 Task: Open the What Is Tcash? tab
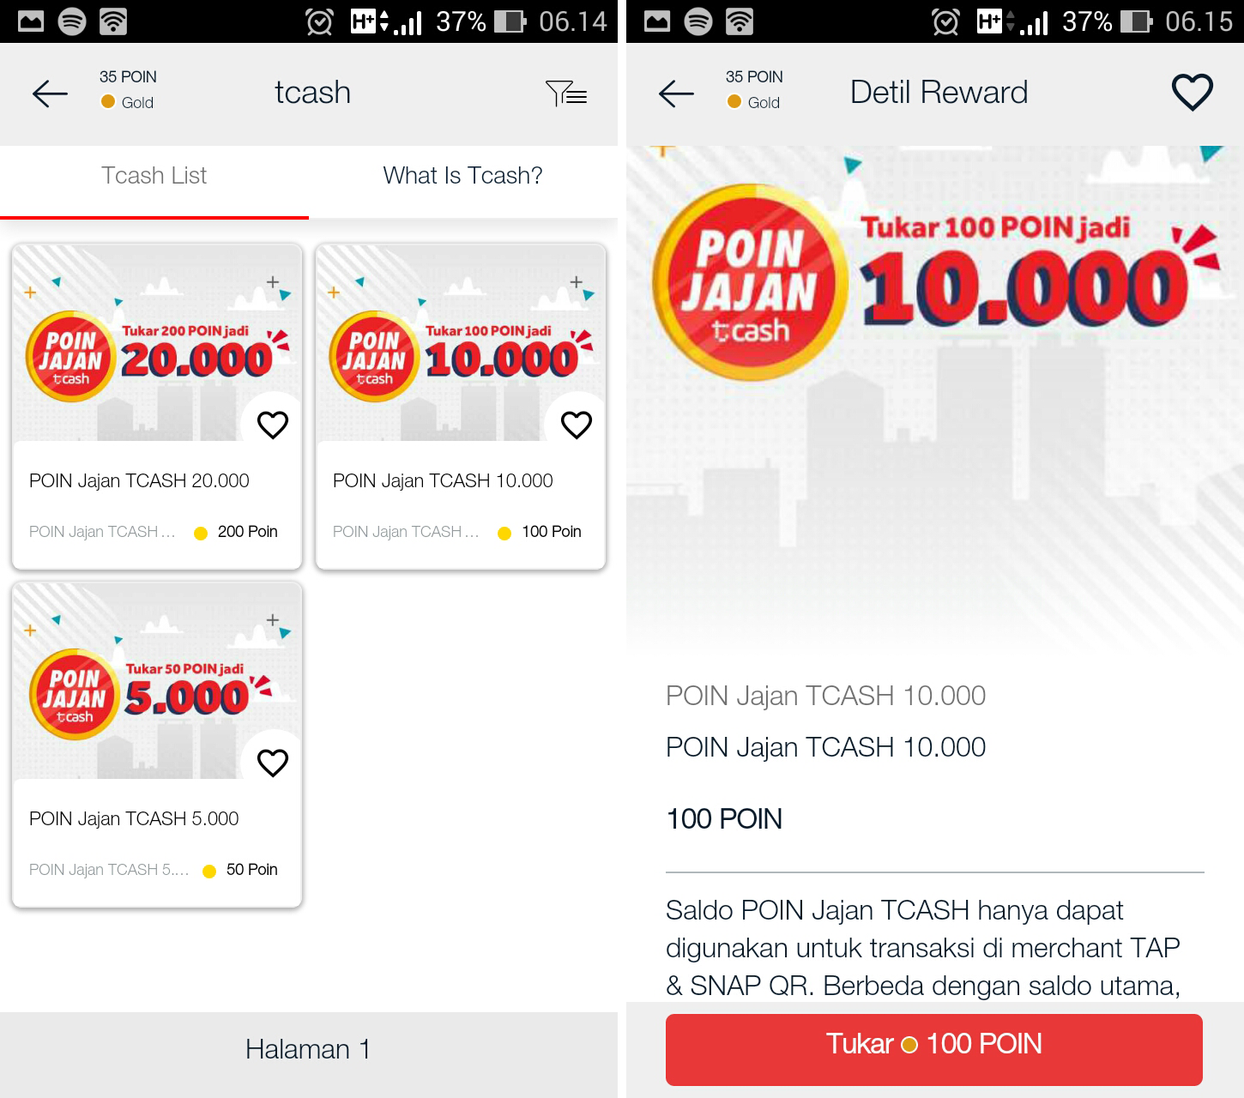pyautogui.click(x=463, y=176)
